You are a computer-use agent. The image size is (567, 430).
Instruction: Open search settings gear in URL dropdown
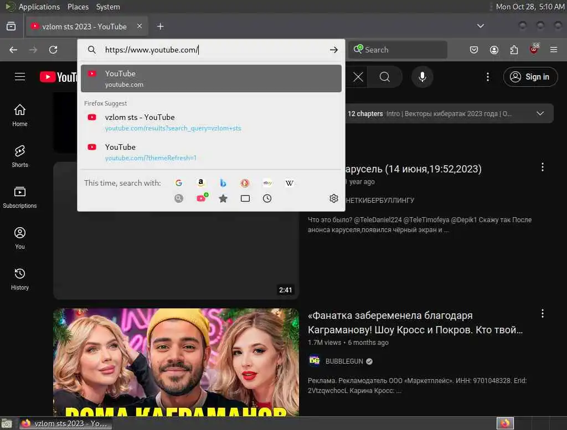coord(333,198)
